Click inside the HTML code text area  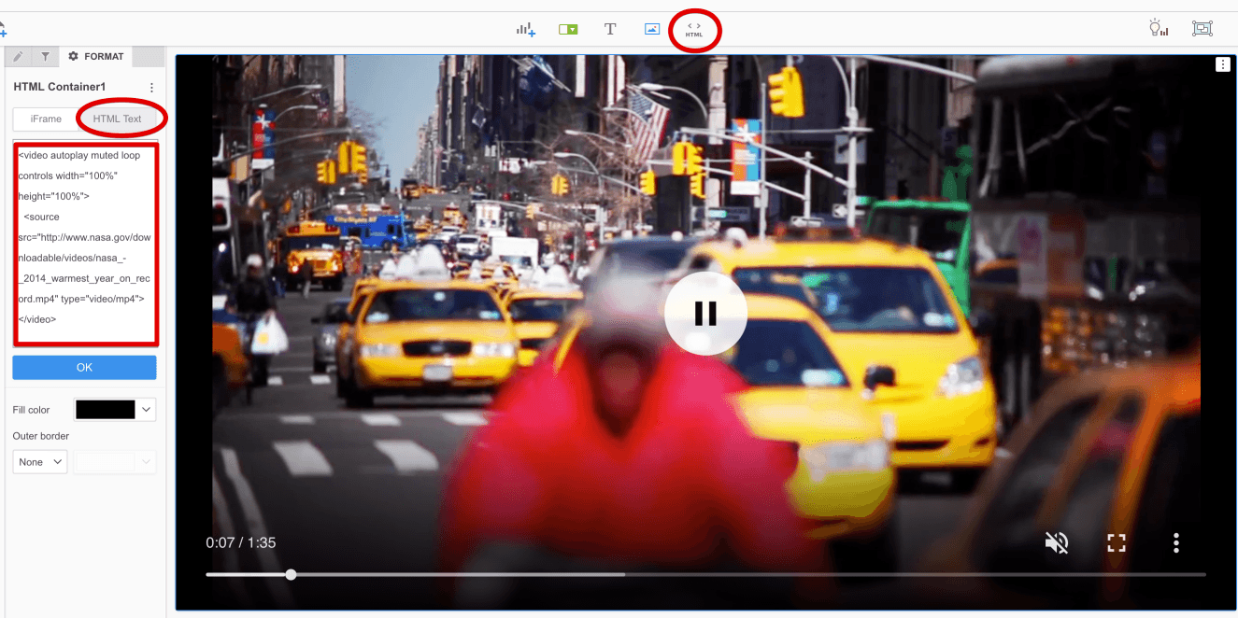point(85,243)
